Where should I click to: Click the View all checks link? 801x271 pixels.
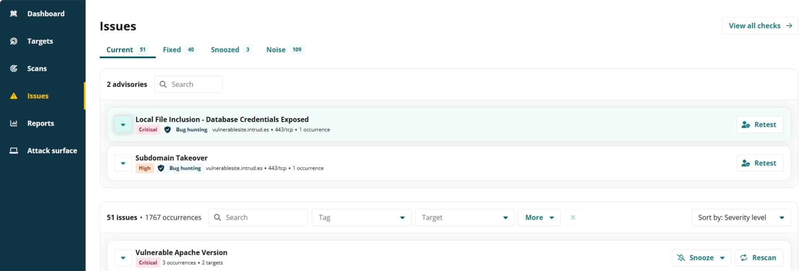click(760, 26)
